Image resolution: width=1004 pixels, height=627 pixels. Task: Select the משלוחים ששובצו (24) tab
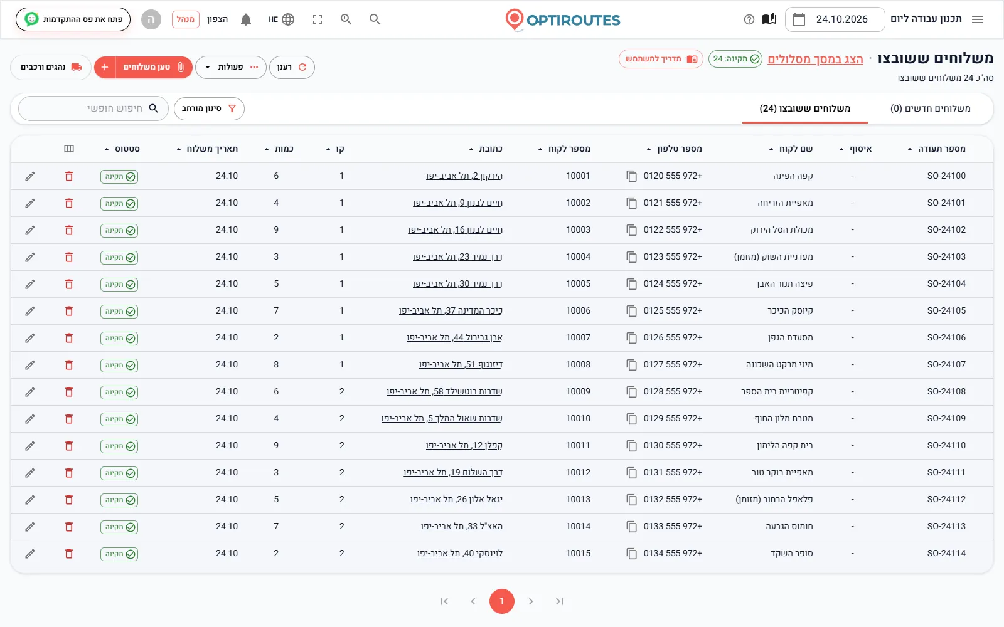tap(804, 108)
